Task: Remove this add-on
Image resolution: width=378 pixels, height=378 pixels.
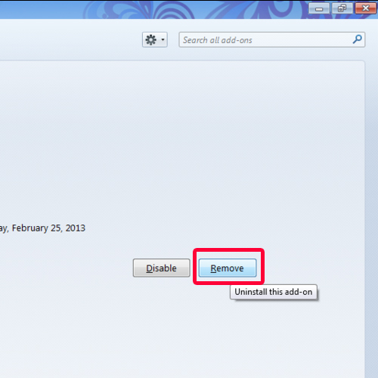Action: tap(228, 268)
